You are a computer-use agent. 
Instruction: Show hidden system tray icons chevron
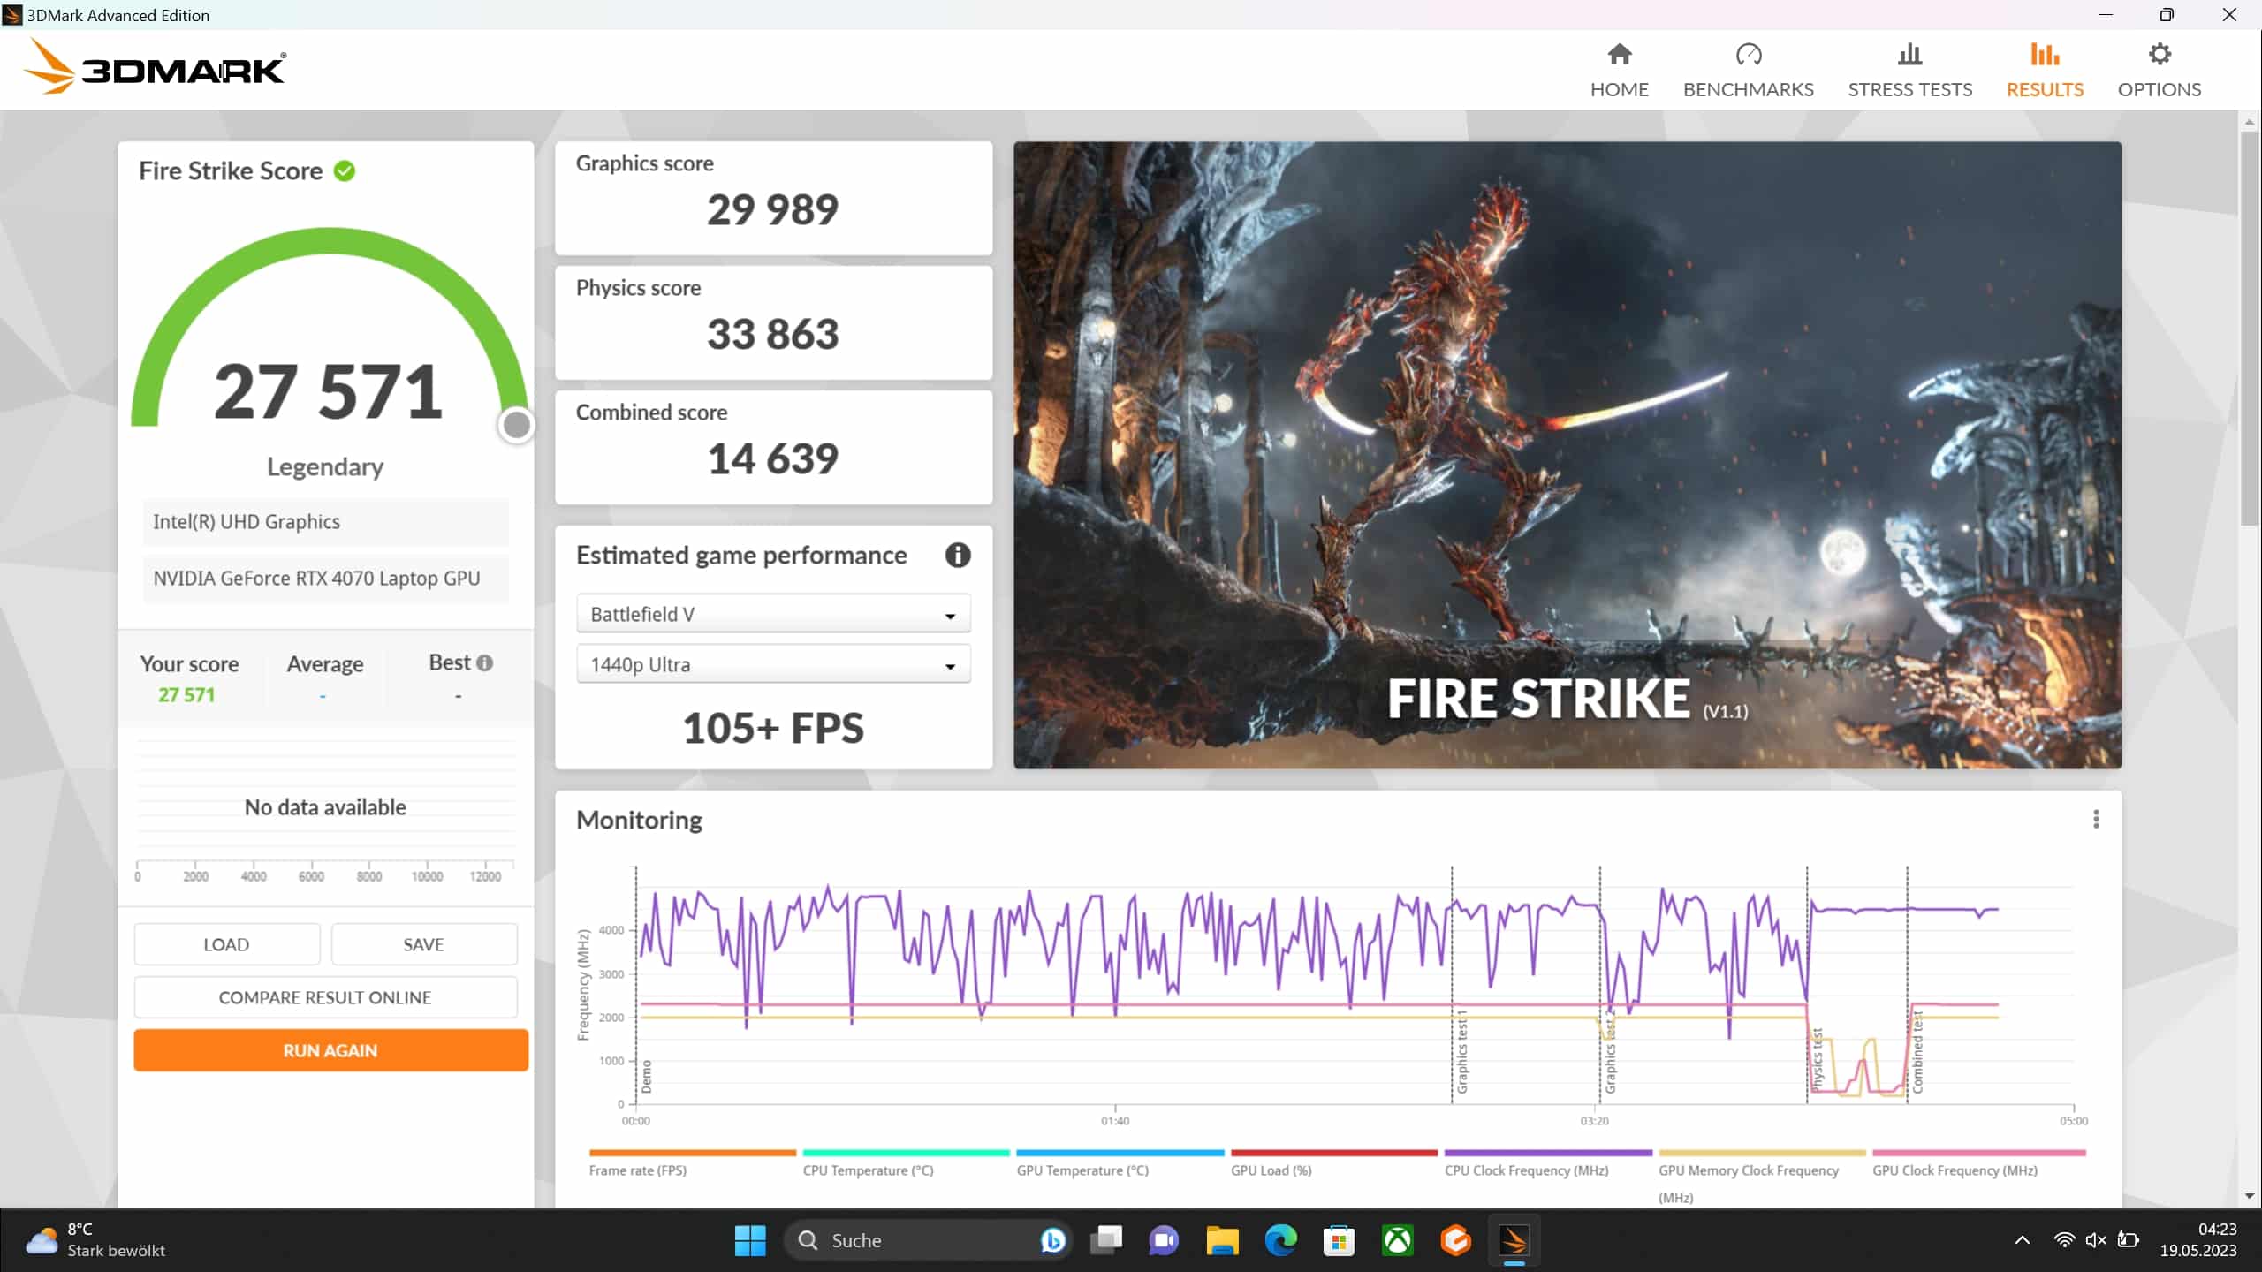click(x=2022, y=1240)
